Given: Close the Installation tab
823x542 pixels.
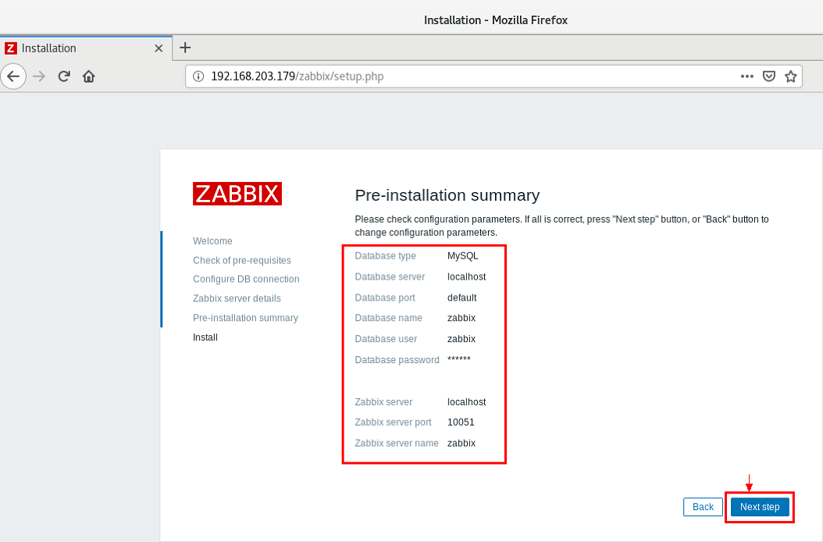Looking at the screenshot, I should pyautogui.click(x=159, y=48).
